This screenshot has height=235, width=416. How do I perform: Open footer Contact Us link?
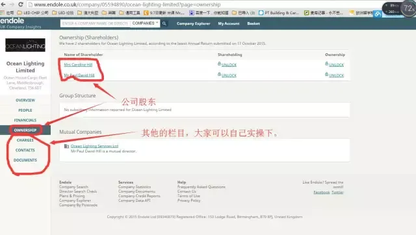point(187,192)
